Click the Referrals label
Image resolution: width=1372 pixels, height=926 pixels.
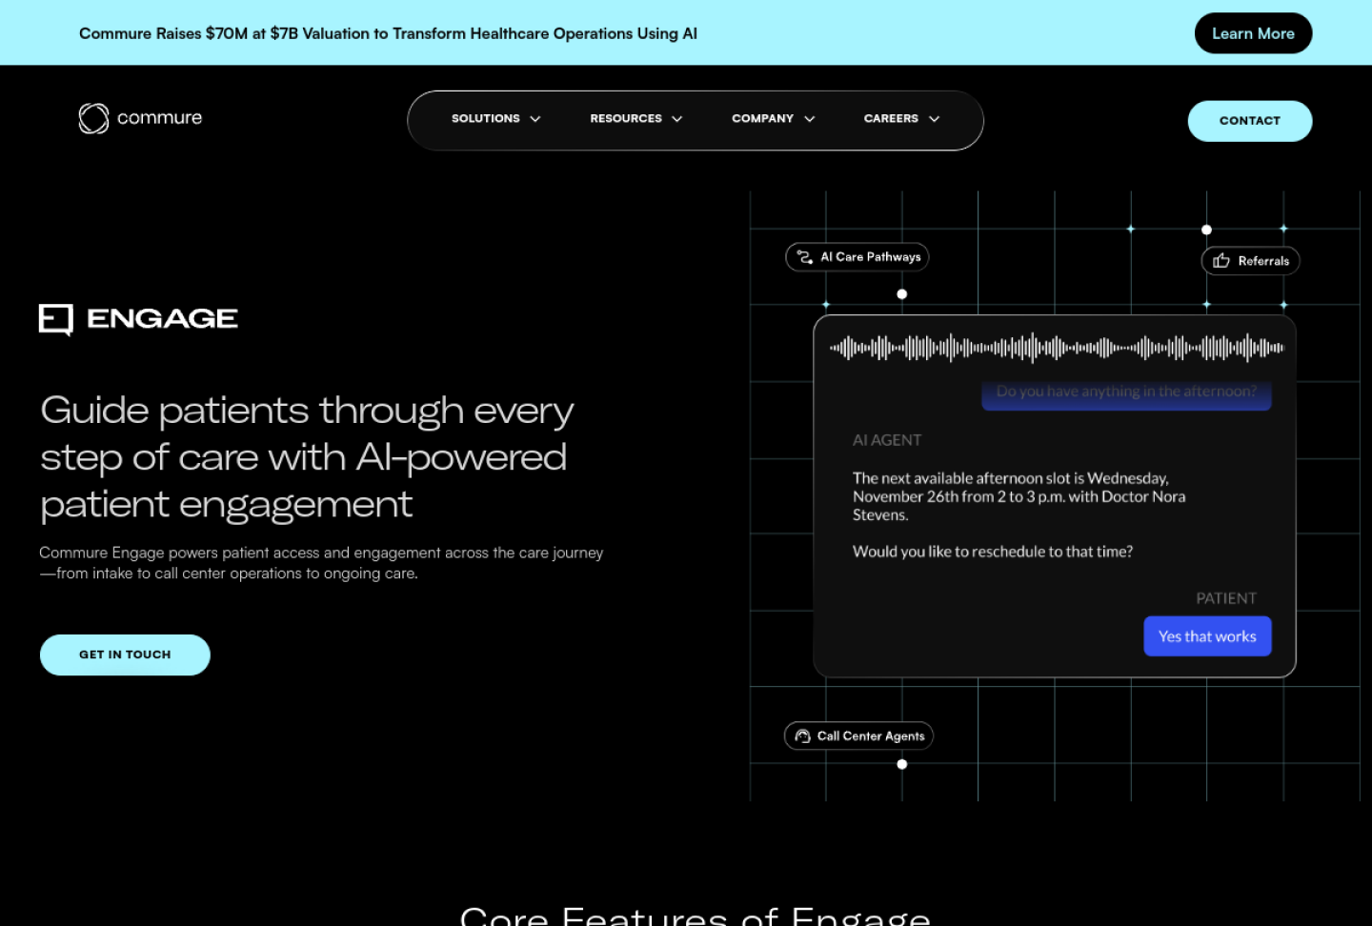[1263, 261]
